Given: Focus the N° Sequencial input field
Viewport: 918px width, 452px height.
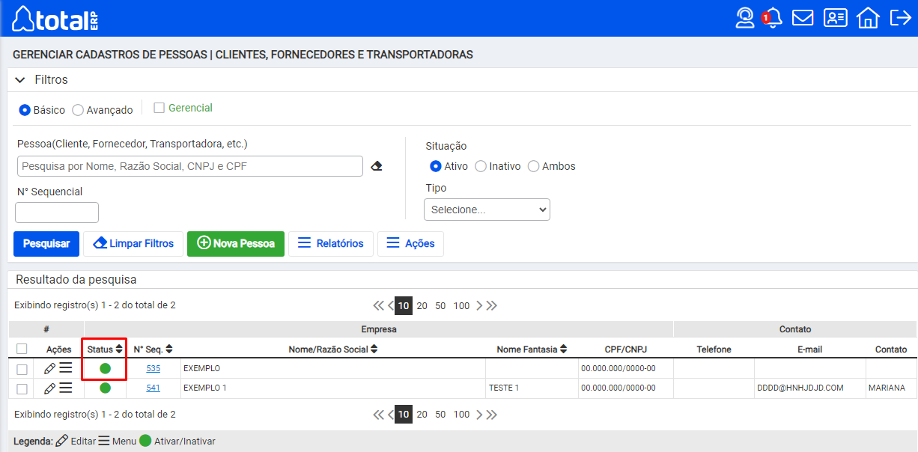Looking at the screenshot, I should 57,213.
